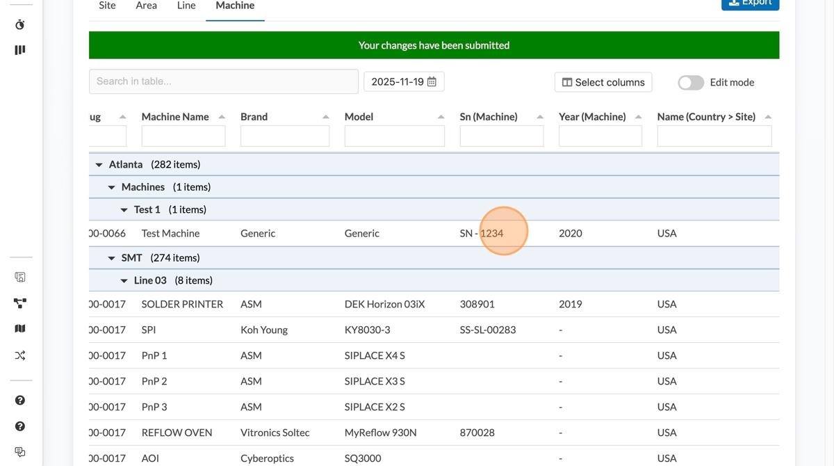Open the map icon in sidebar

point(20,329)
